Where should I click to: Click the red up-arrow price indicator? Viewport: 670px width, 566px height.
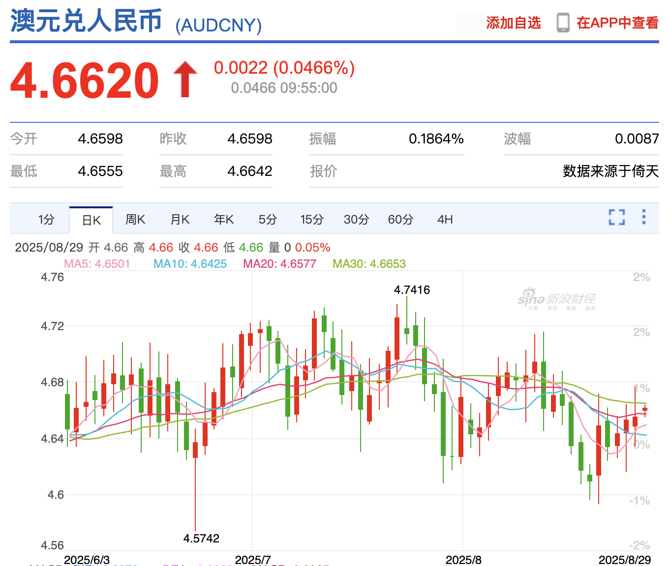click(185, 80)
